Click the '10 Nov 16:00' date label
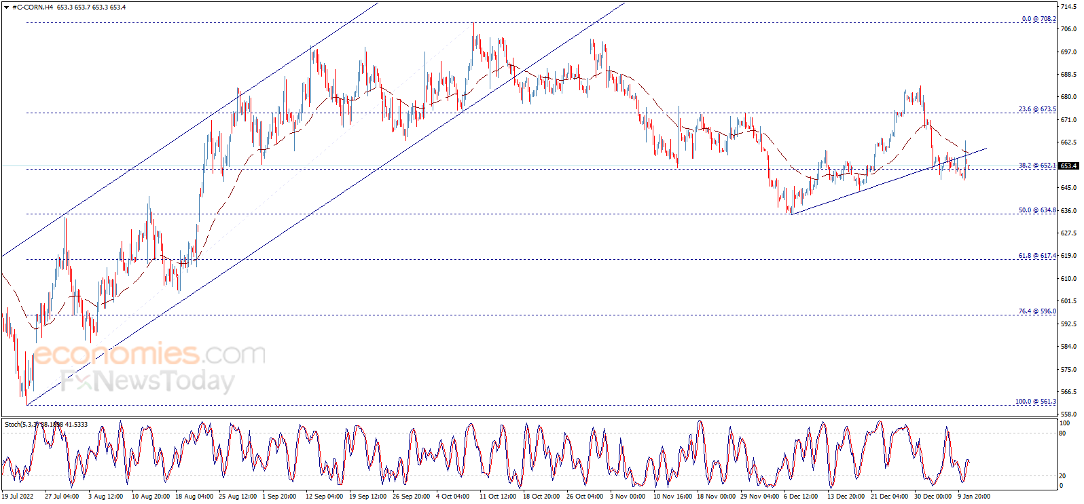Viewport: 1084px width, 504px height. [672, 497]
